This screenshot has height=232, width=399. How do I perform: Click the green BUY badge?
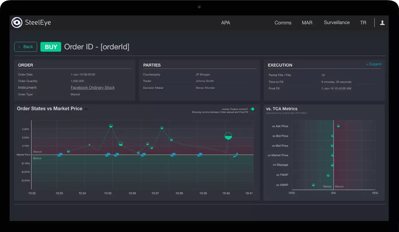51,47
